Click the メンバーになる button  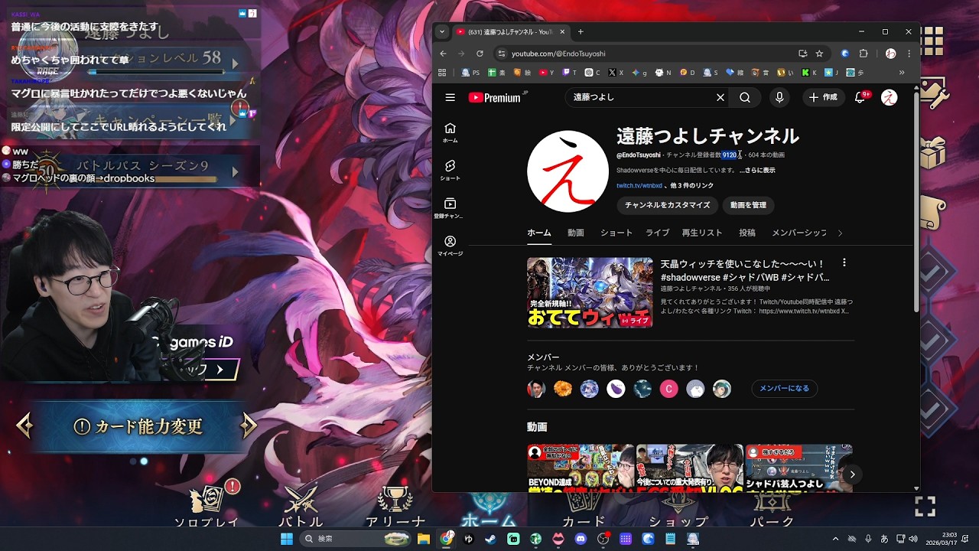point(784,389)
